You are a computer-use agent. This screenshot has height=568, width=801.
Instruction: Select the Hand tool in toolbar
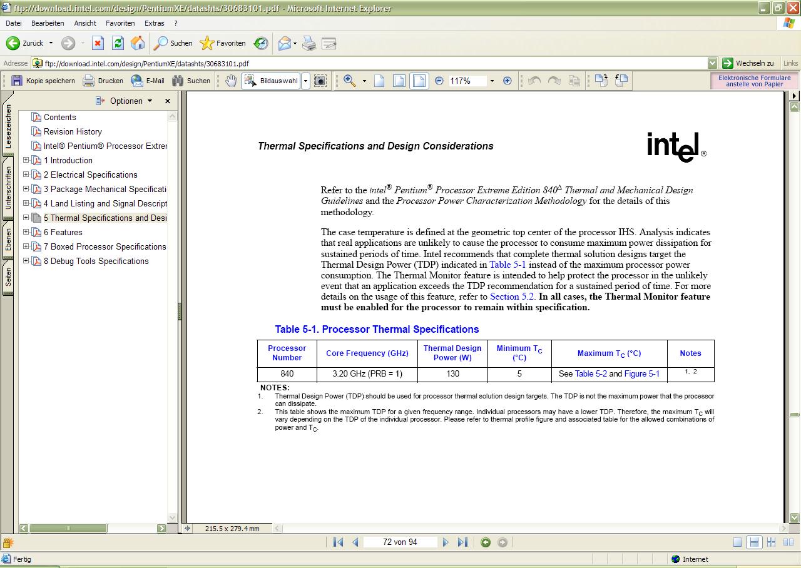[231, 81]
